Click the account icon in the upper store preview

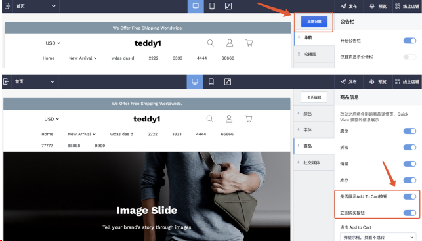click(230, 43)
